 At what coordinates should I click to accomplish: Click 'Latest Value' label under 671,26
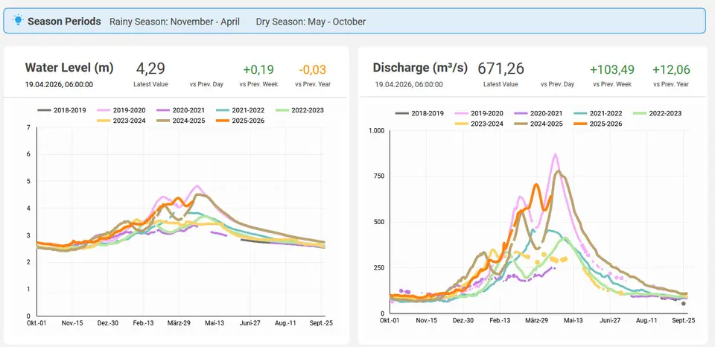(x=500, y=84)
